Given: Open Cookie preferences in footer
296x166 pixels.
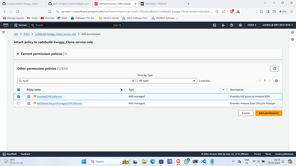Looking at the screenshot, I should [x=284, y=154].
